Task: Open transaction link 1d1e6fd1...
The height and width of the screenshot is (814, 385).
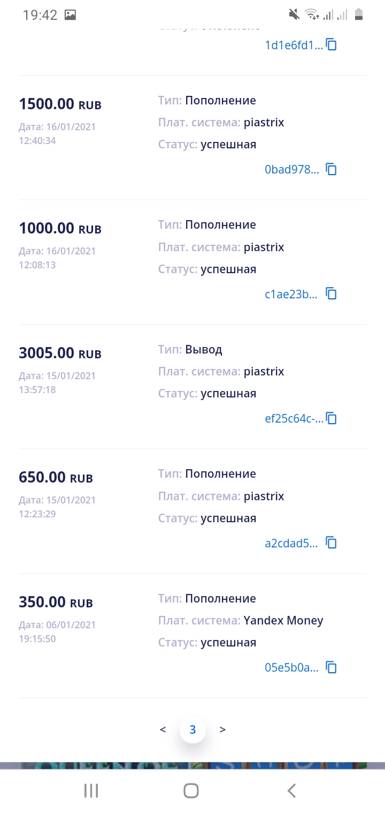Action: 294,45
